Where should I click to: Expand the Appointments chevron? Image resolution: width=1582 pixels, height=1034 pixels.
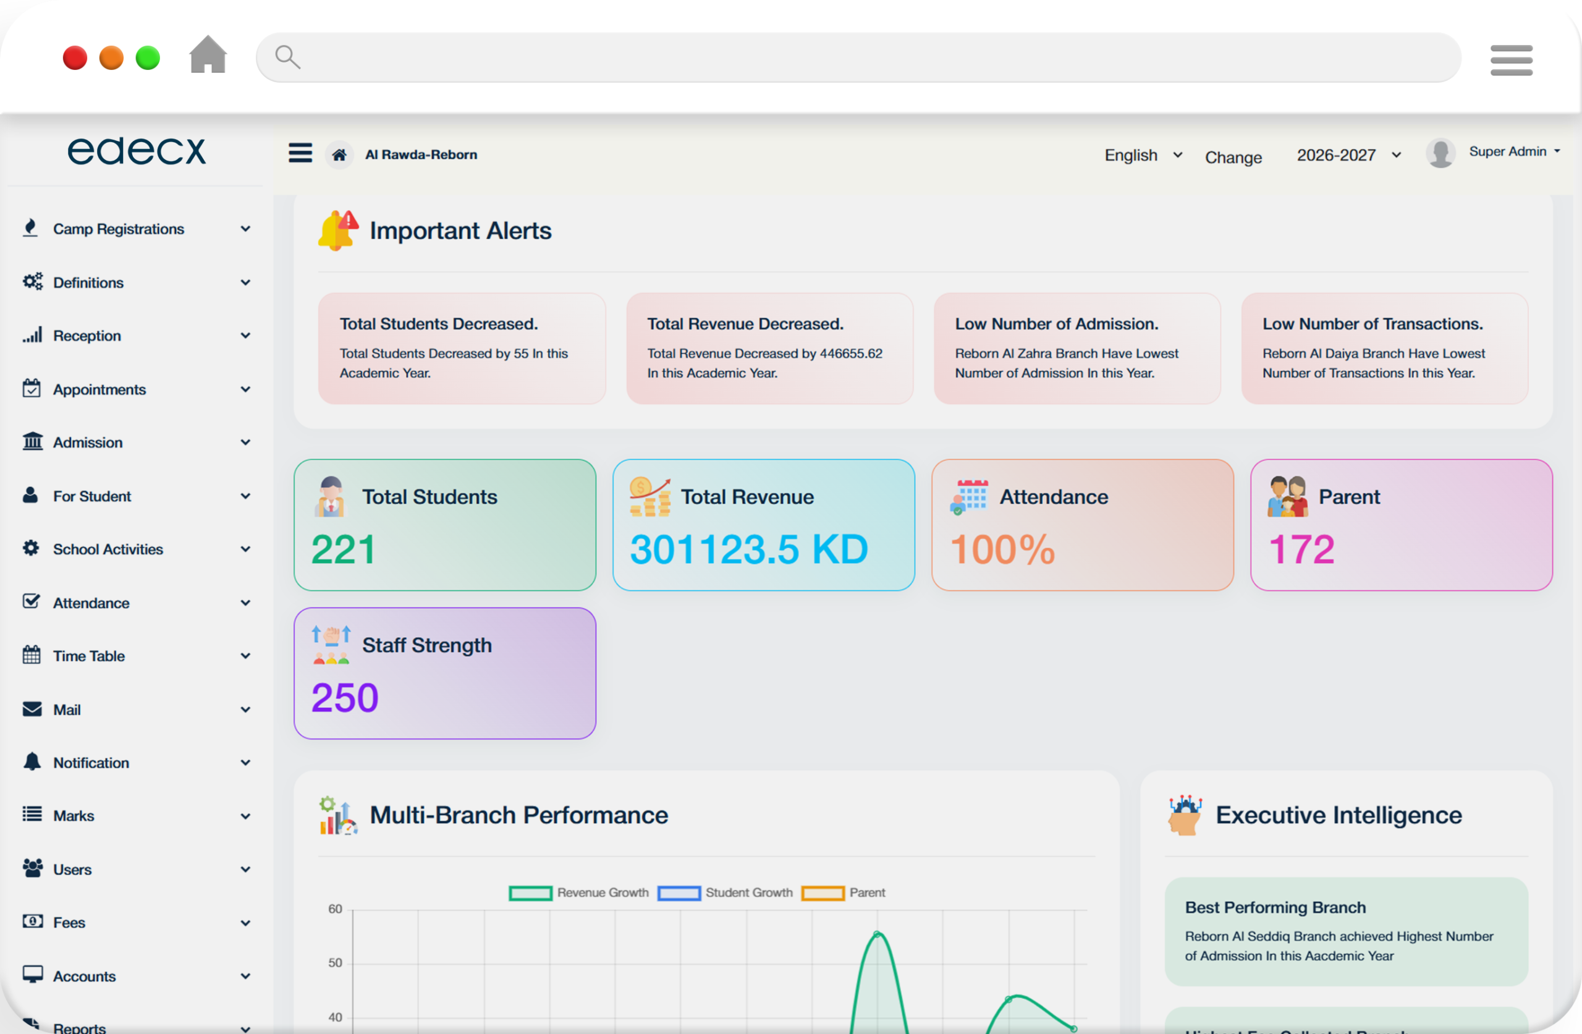click(x=245, y=389)
